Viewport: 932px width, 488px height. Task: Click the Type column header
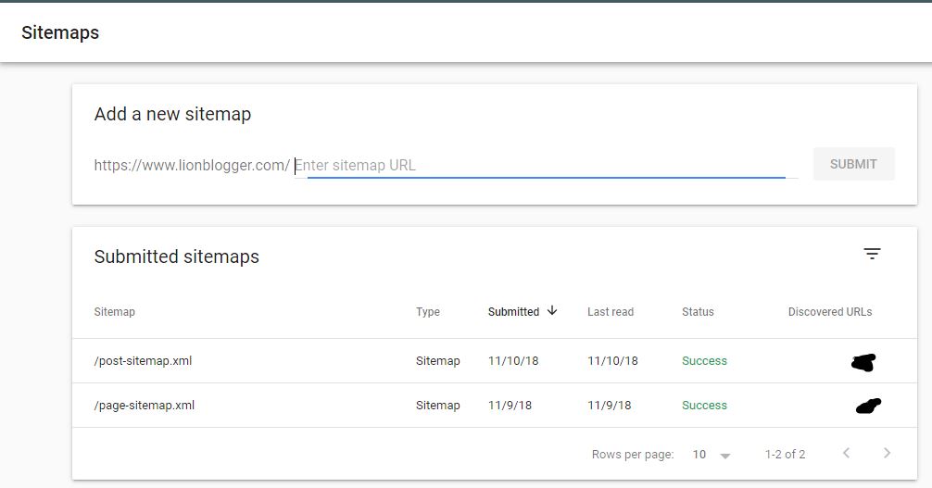(428, 312)
